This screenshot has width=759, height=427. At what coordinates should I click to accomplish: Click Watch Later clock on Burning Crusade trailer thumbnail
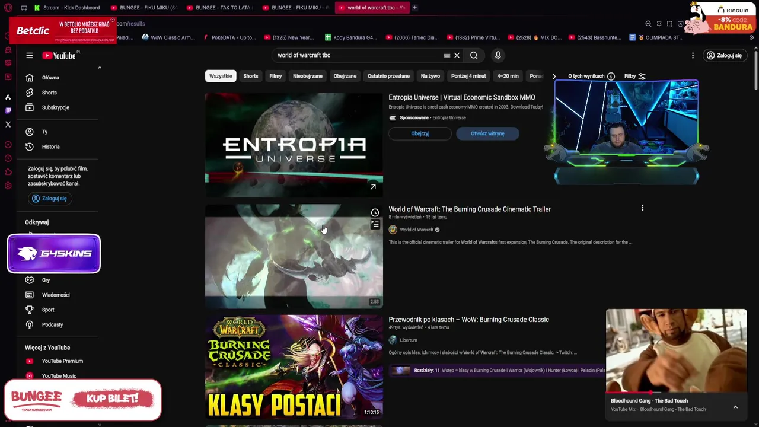point(375,212)
